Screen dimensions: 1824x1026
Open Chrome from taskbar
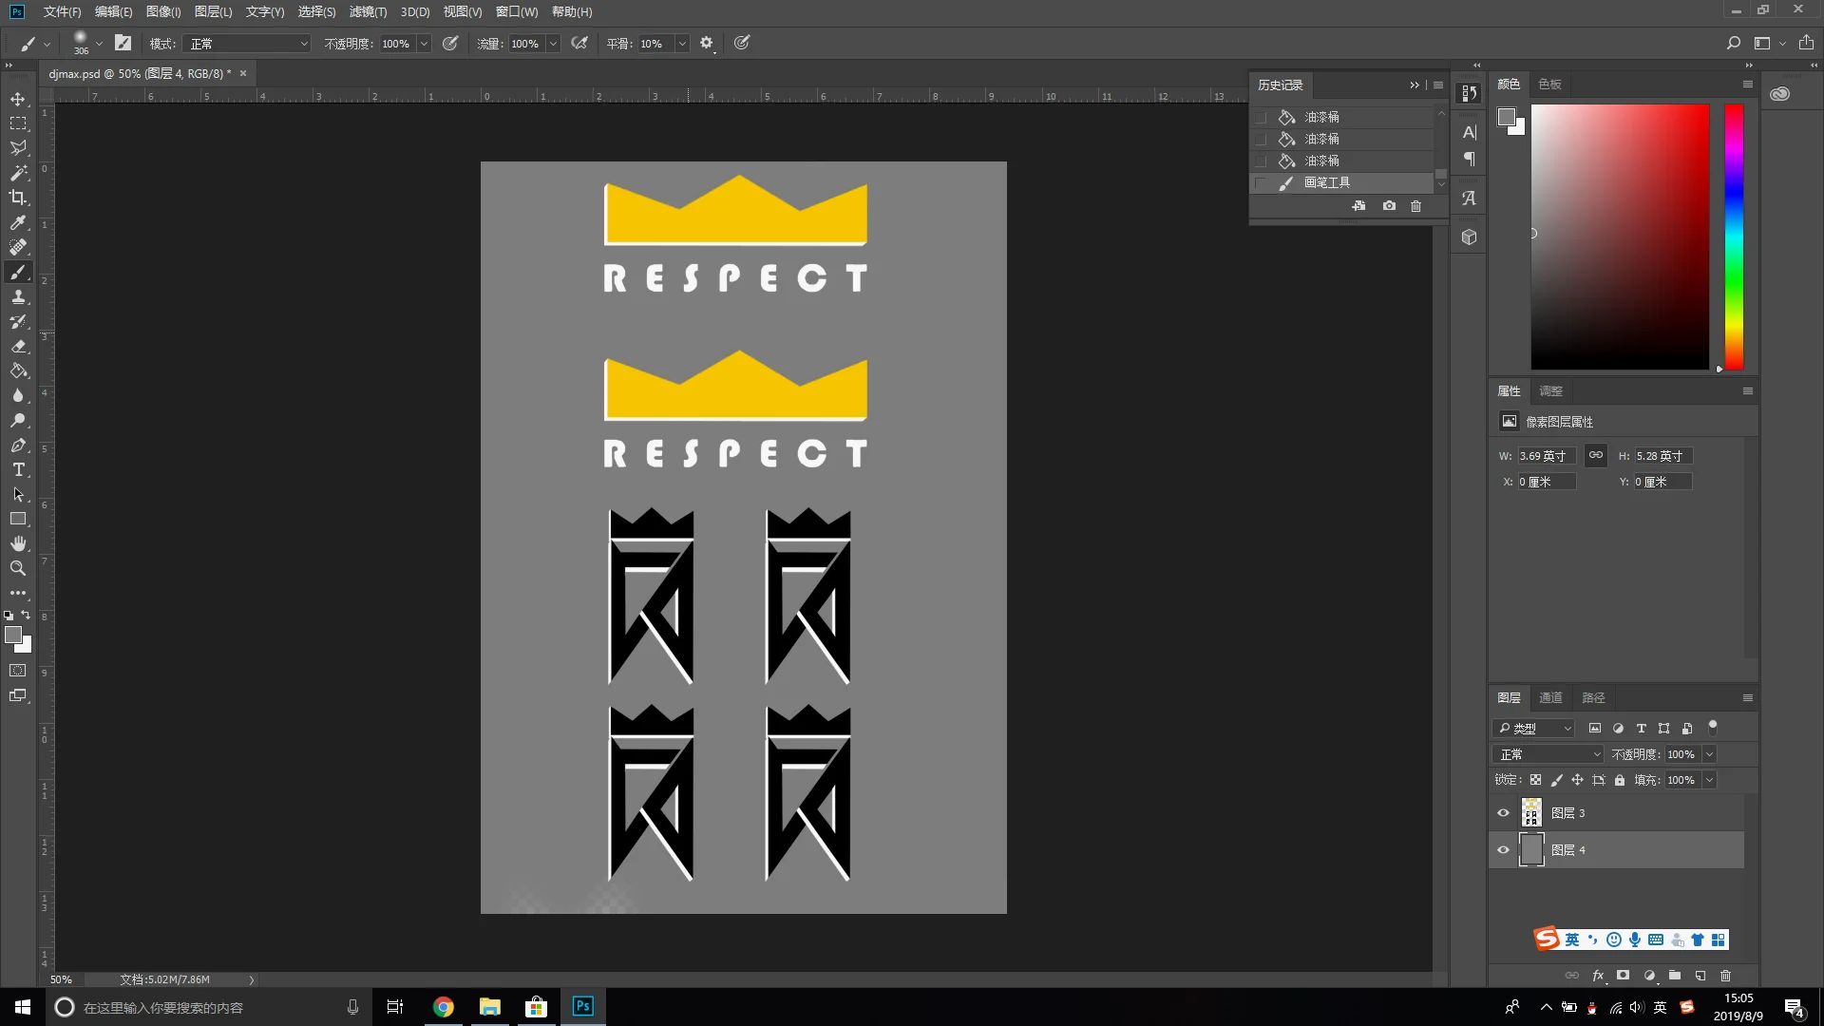pyautogui.click(x=443, y=1007)
